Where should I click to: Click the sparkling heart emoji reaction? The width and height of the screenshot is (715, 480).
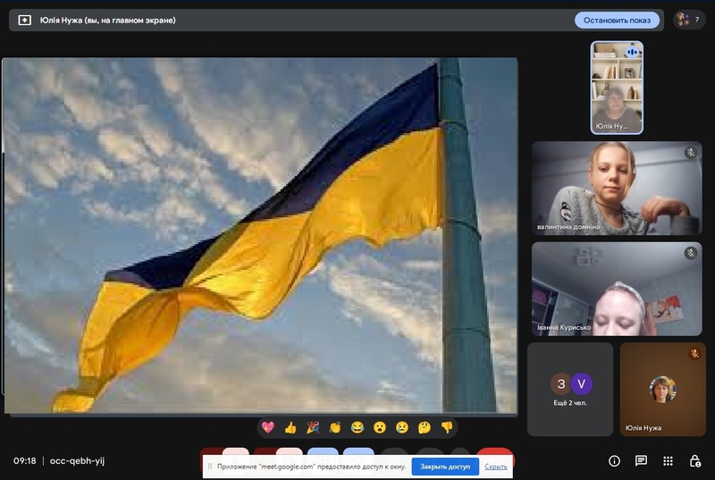(x=268, y=427)
